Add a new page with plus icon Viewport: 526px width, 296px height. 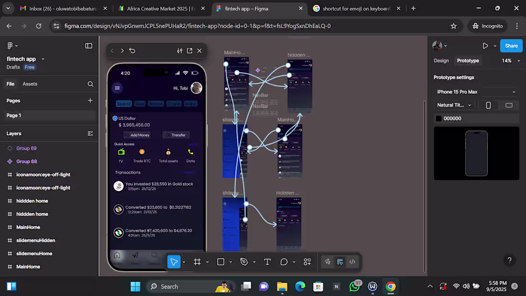90,100
